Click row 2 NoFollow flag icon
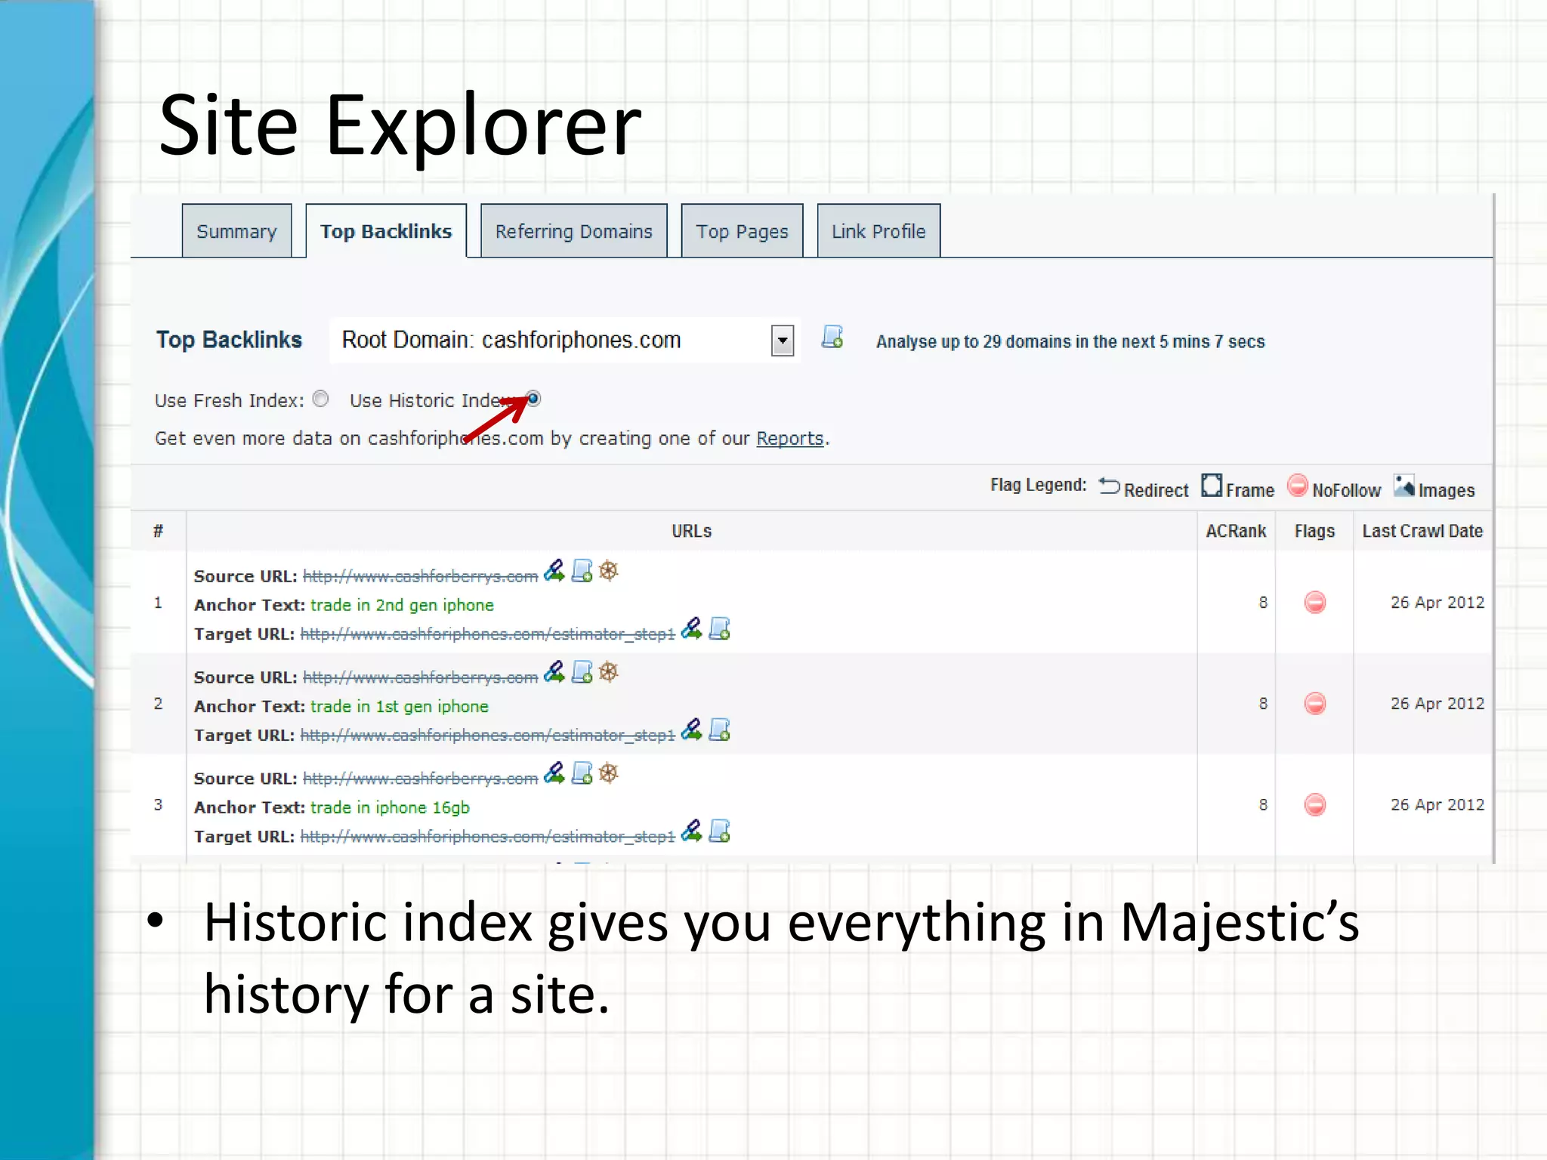The height and width of the screenshot is (1160, 1547). click(1315, 704)
